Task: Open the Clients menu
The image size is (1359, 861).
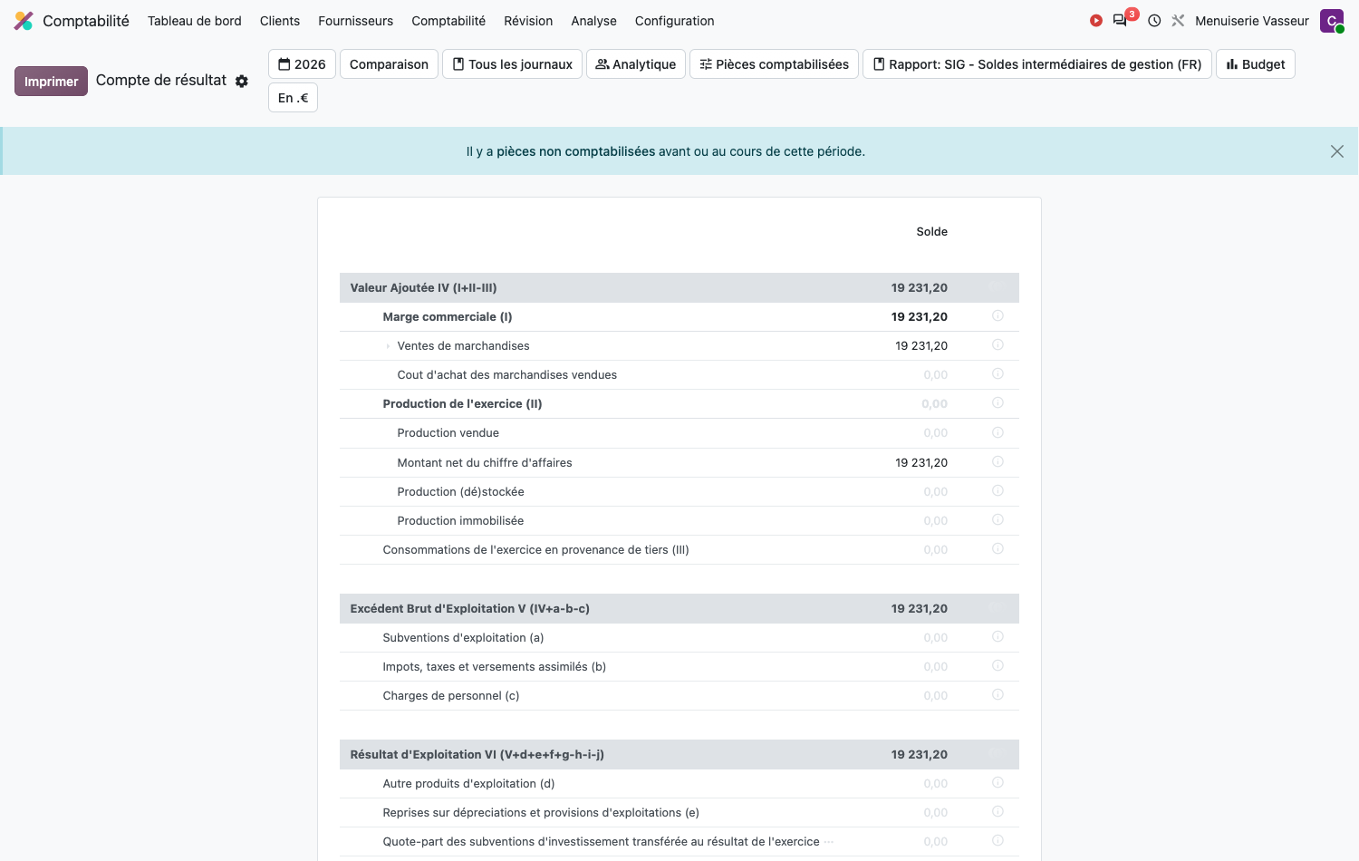Action: pos(280,21)
